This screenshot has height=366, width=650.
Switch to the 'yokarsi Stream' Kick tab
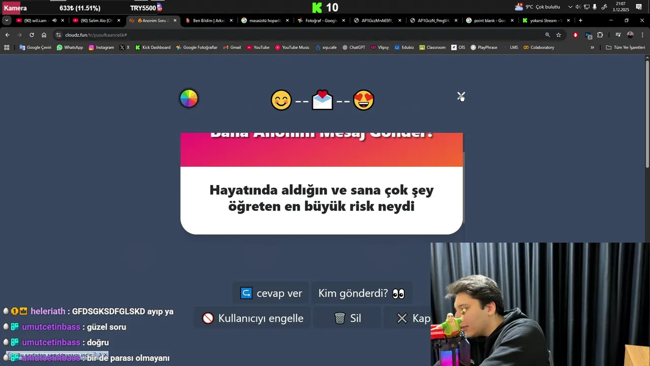[546, 20]
